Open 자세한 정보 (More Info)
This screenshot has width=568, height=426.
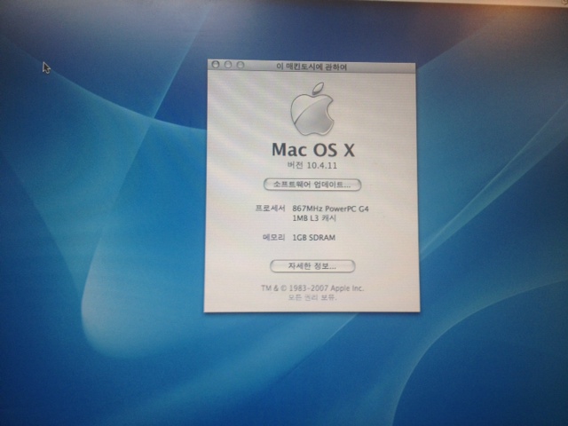312,266
